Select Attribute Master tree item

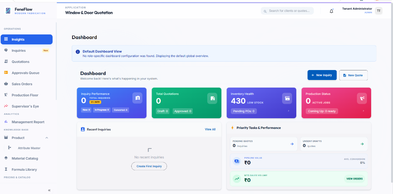pos(29,148)
